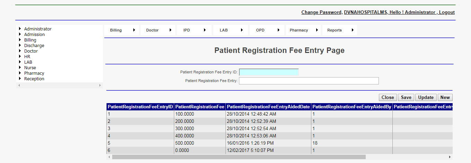This screenshot has height=163, width=471.
Task: Expand the Reception sidebar node
Action: 20,79
